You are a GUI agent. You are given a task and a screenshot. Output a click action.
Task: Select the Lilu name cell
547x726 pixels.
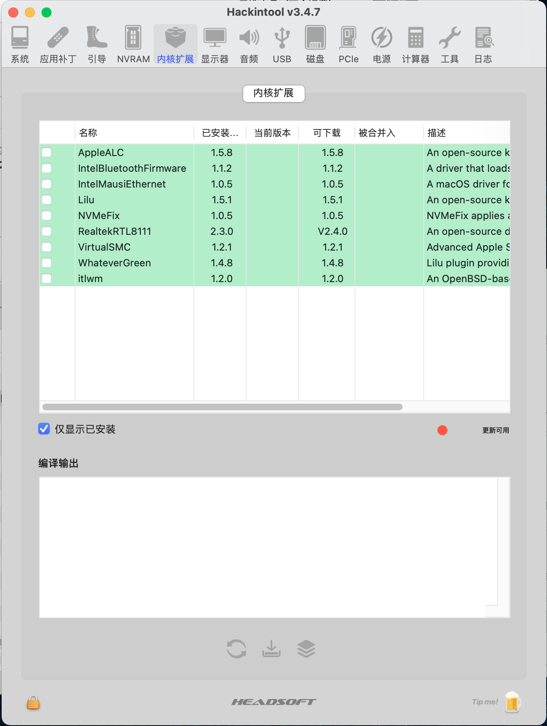[134, 200]
